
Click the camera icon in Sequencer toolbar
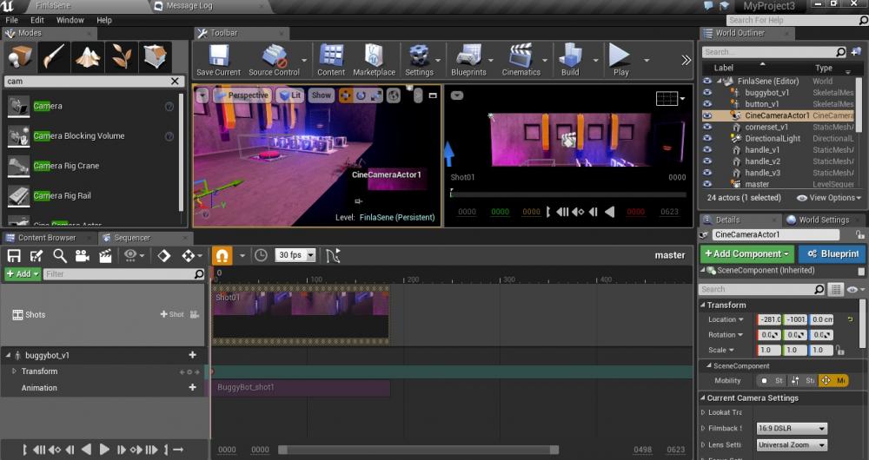[x=83, y=255]
